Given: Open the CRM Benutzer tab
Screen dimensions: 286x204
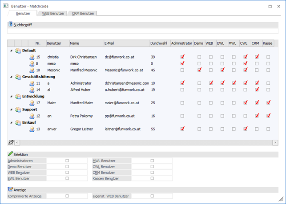Looking at the screenshot, I should pyautogui.click(x=83, y=13).
